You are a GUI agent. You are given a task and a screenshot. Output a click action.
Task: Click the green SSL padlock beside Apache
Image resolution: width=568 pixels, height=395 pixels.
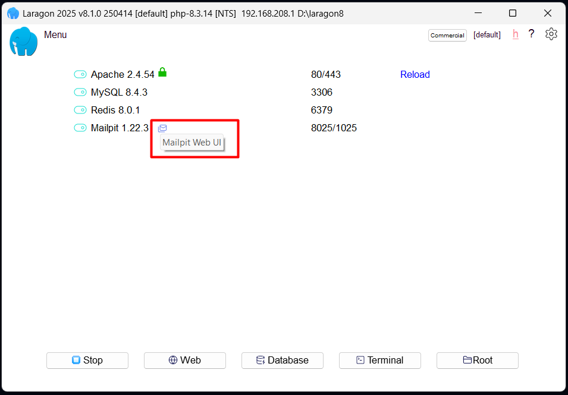(162, 72)
